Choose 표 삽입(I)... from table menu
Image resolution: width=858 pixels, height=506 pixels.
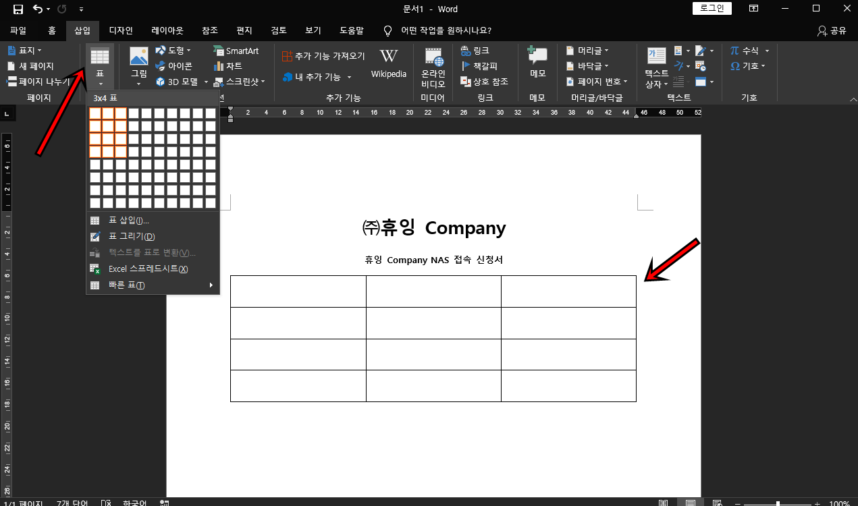(x=153, y=221)
